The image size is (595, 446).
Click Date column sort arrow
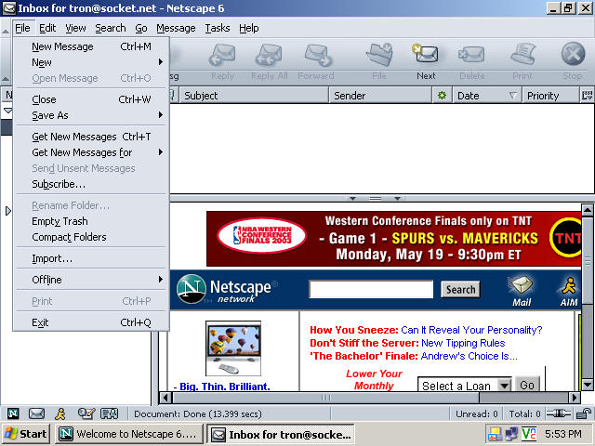tap(512, 96)
